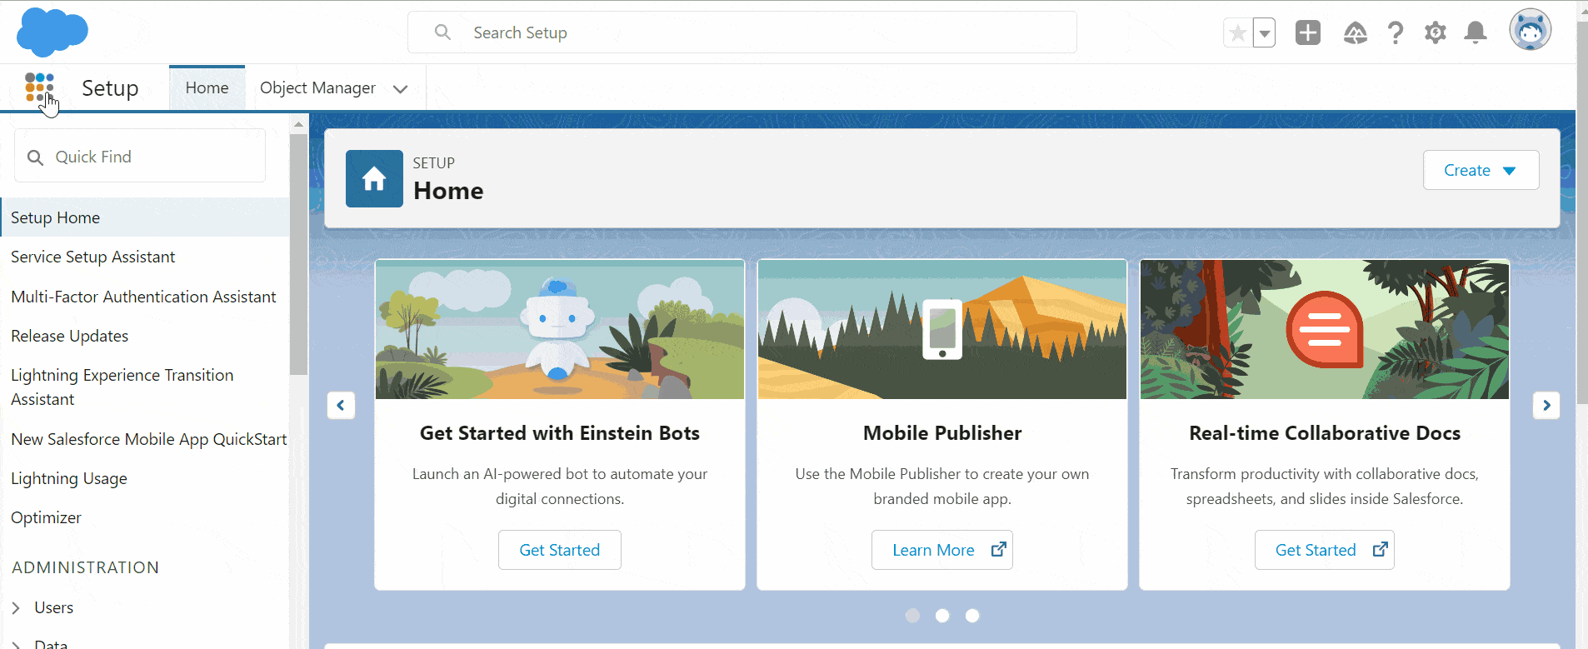Open the App Launcher dots icon
Screen dimensions: 1588x649
tap(39, 87)
